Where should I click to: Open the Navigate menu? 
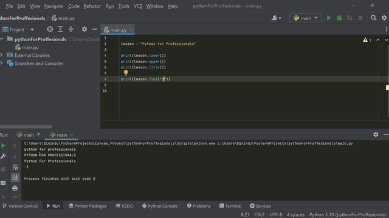[x=53, y=6]
